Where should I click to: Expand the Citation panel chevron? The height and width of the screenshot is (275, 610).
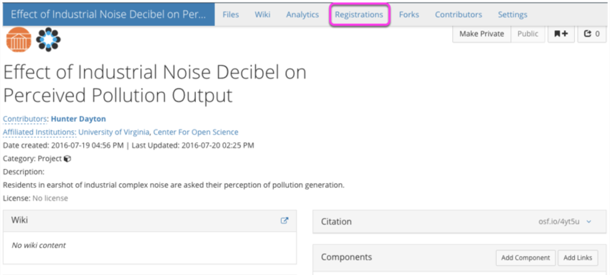coord(589,222)
